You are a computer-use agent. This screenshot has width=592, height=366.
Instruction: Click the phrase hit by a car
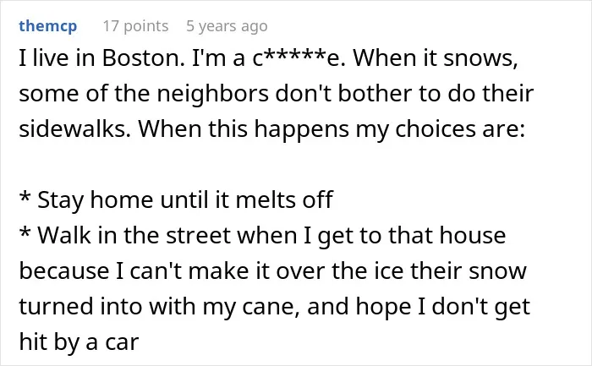click(x=79, y=342)
